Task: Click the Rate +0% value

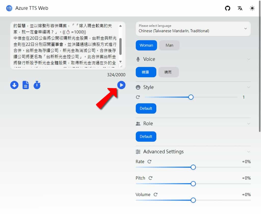Action: 246,162
